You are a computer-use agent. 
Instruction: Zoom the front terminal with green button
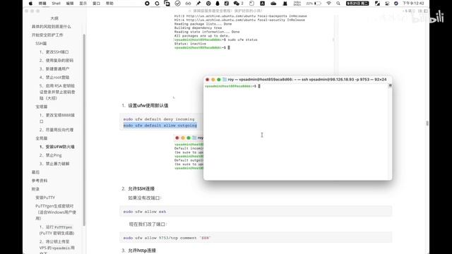point(219,80)
